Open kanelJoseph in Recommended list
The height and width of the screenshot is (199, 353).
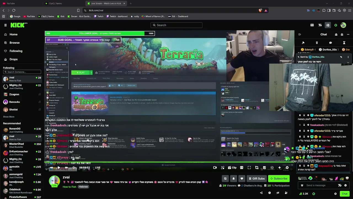(22, 183)
